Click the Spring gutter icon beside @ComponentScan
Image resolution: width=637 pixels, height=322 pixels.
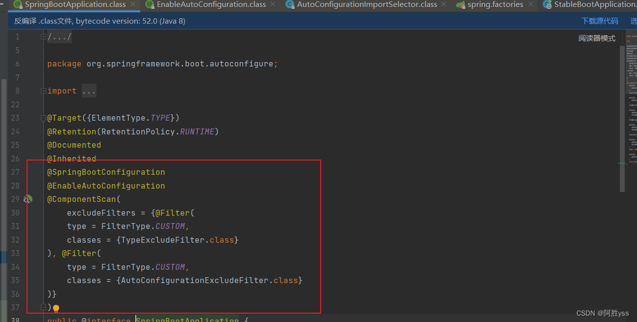point(28,199)
